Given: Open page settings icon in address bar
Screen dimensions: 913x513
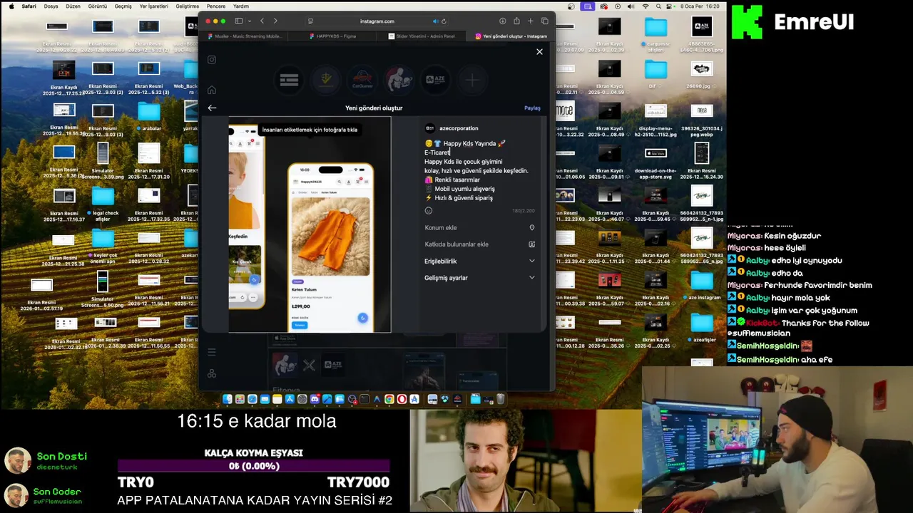Looking at the screenshot, I should coord(310,21).
